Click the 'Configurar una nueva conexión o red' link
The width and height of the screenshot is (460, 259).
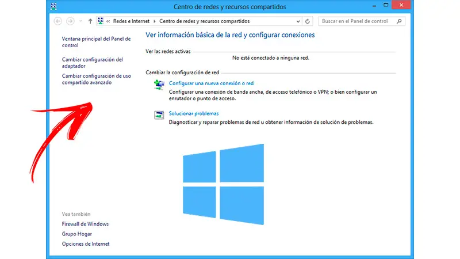pos(211,83)
